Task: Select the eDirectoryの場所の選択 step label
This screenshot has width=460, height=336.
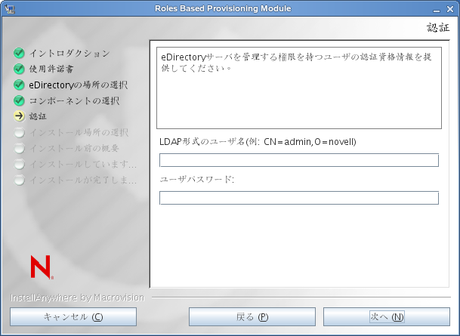Action: [79, 85]
